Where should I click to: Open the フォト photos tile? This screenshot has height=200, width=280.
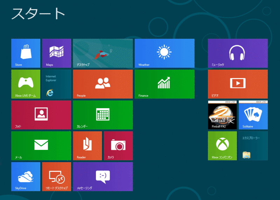[41, 115]
